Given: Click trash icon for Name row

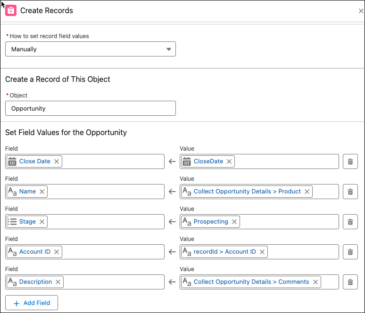Looking at the screenshot, I should 350,192.
